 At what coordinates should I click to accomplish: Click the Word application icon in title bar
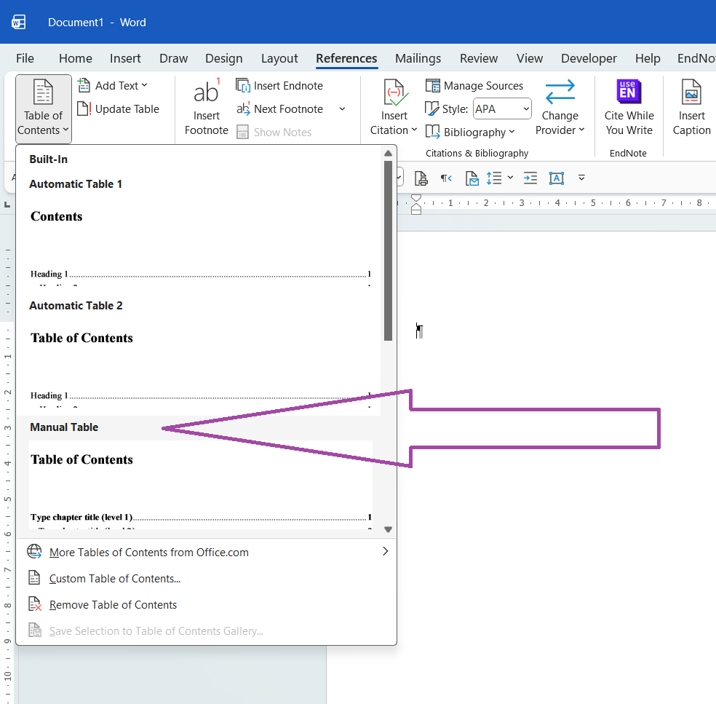19,22
